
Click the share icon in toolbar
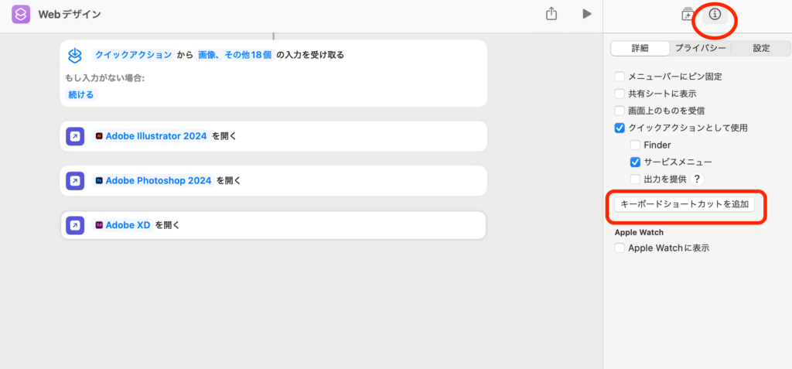point(551,14)
